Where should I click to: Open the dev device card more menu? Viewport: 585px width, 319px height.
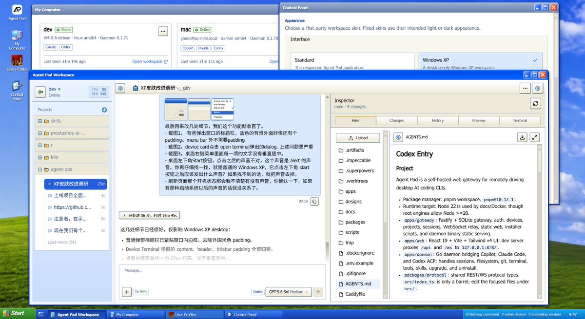[163, 31]
